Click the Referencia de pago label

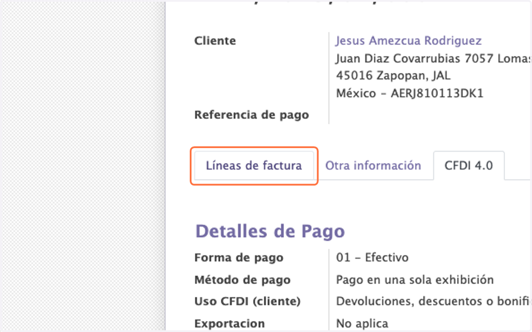click(x=252, y=115)
